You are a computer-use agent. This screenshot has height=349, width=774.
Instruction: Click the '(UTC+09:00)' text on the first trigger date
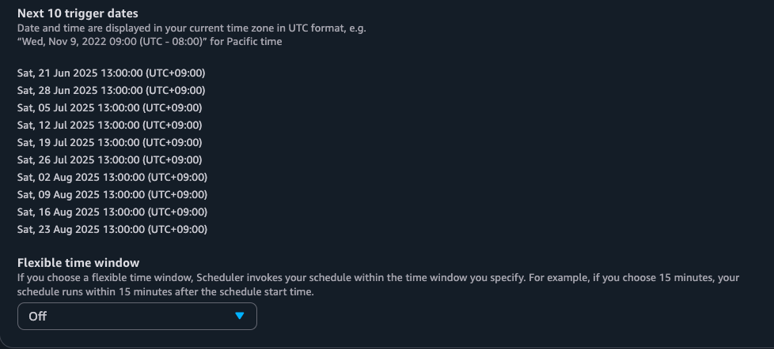[x=176, y=73]
